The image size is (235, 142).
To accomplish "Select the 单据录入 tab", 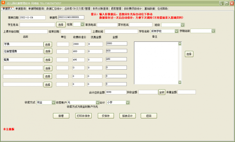I will (7, 9).
